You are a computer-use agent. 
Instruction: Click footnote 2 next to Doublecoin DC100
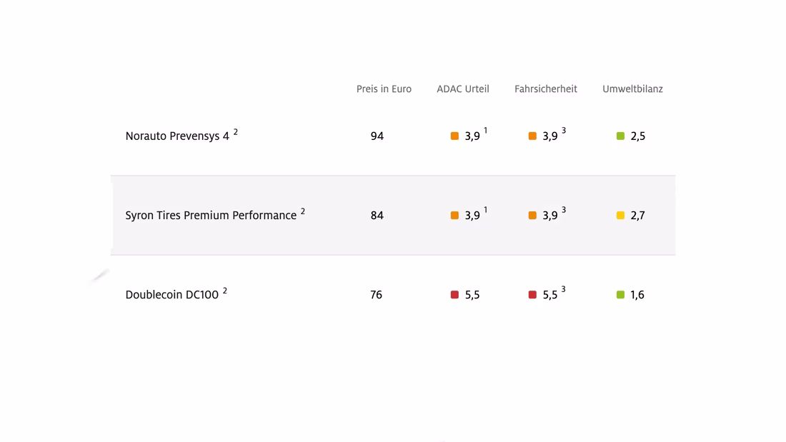[x=225, y=291]
